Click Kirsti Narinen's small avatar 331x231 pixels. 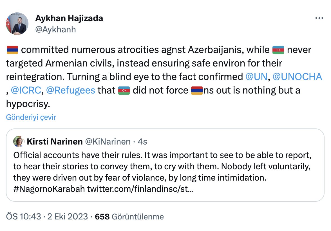(19, 141)
